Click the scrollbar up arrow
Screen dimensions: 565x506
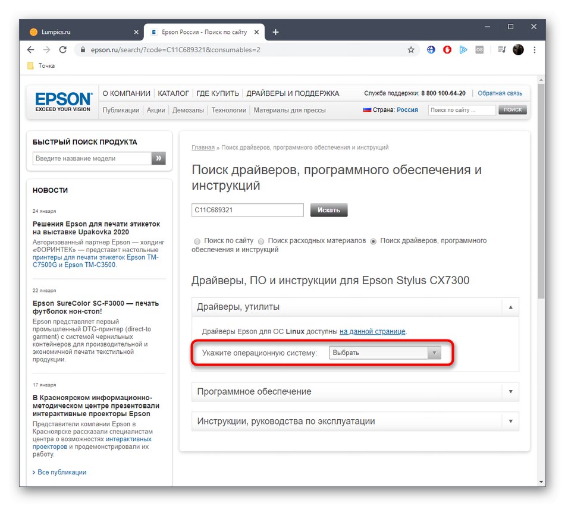point(541,80)
